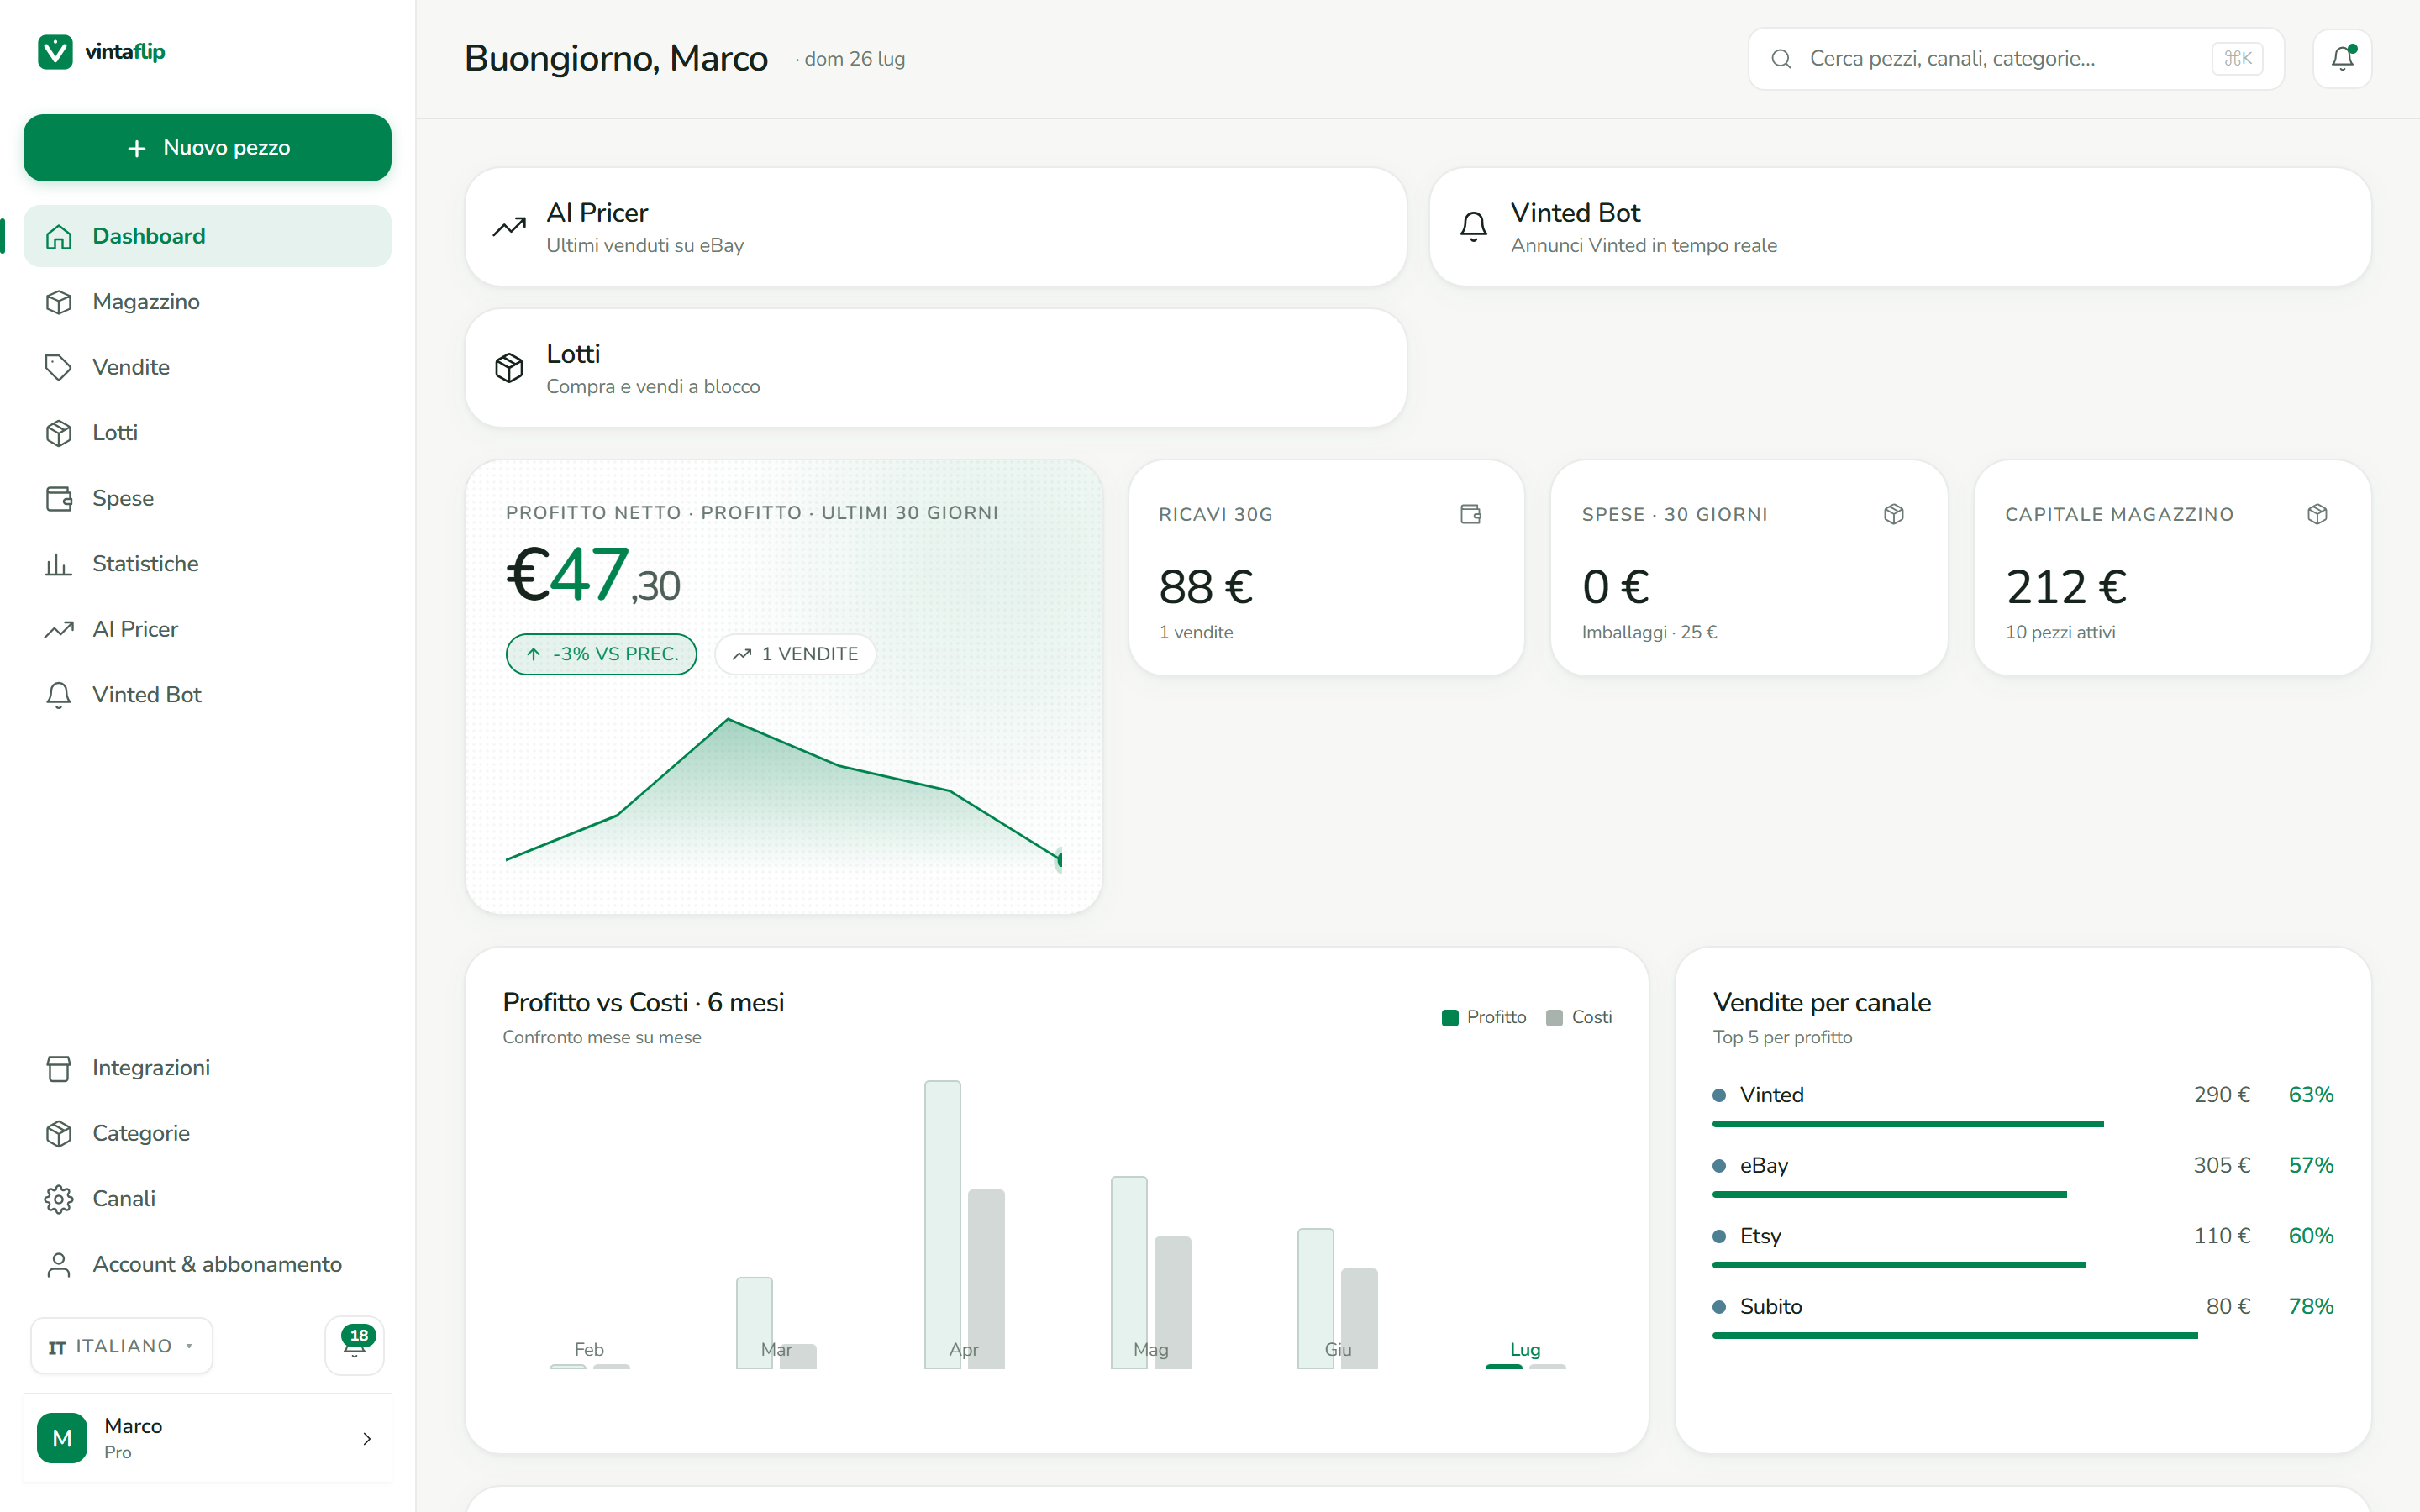The image size is (2420, 1512).
Task: Click the Categorie box icon
Action: coord(59,1133)
